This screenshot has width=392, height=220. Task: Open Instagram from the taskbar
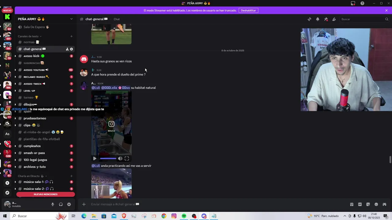click(174, 216)
